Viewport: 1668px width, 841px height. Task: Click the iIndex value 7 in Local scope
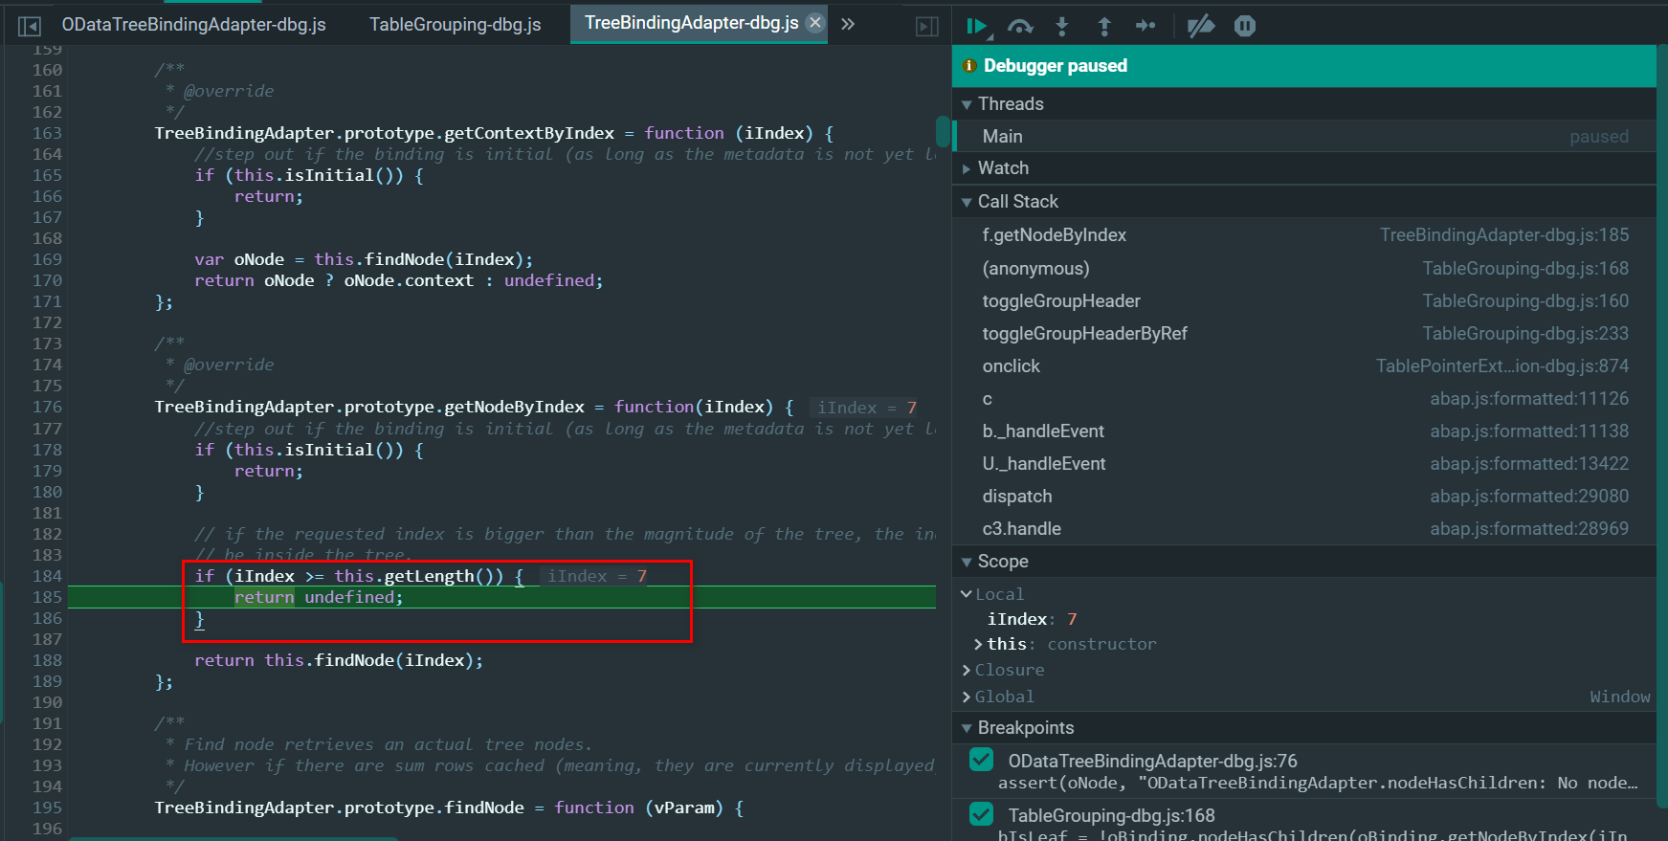coord(1072,620)
